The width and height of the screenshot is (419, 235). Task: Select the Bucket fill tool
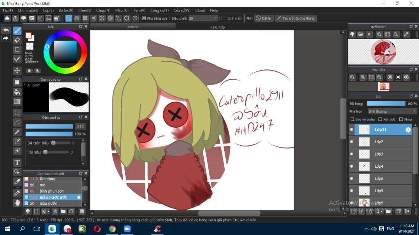click(17, 92)
